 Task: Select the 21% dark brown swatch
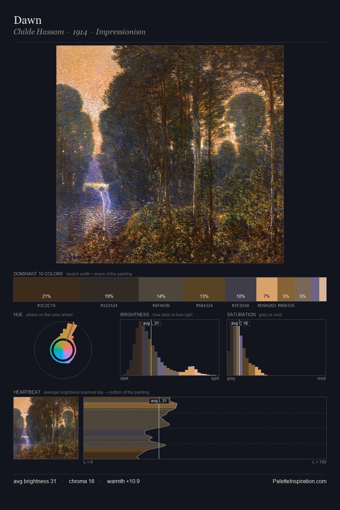47,289
